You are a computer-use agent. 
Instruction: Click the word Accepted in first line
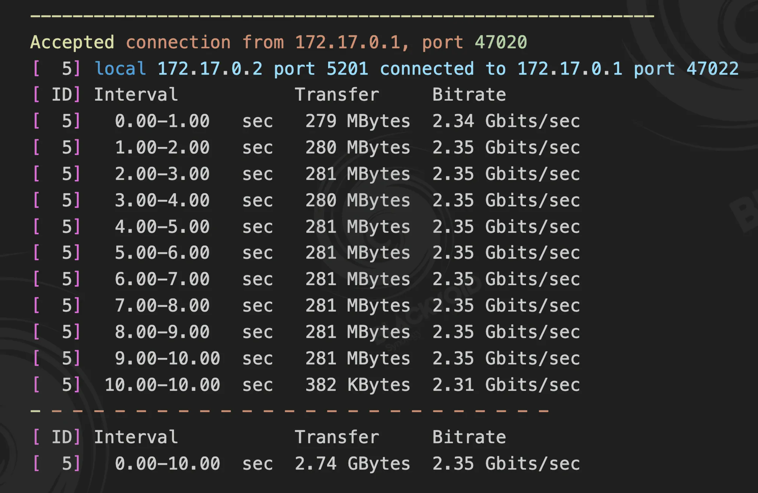[72, 42]
